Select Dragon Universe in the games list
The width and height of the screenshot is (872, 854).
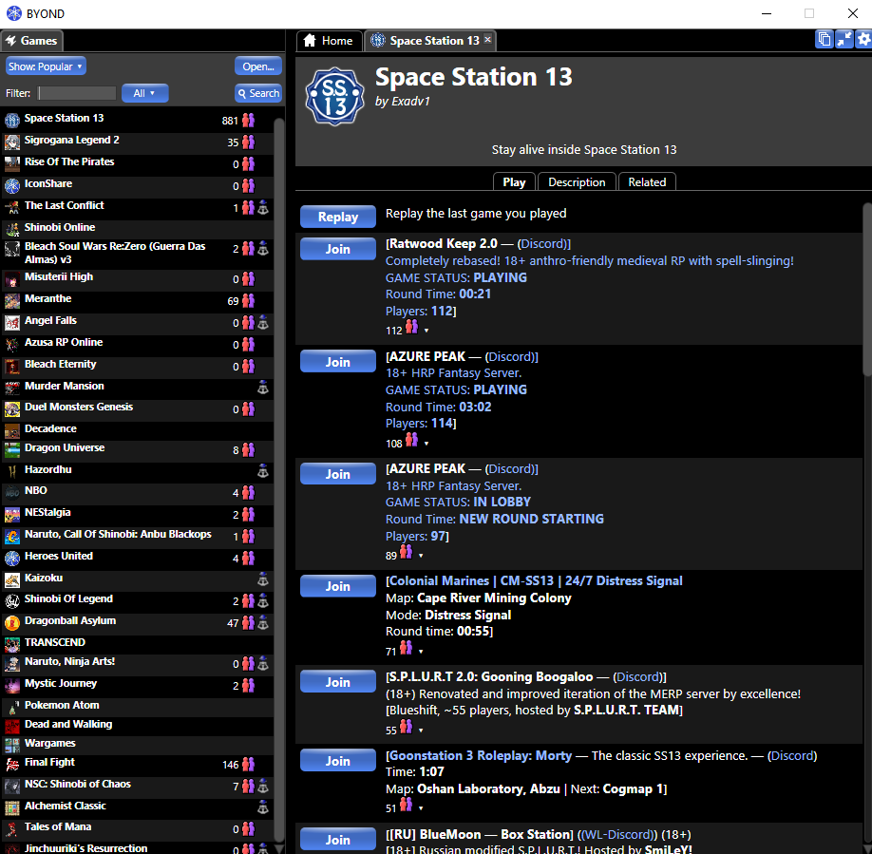click(x=138, y=449)
